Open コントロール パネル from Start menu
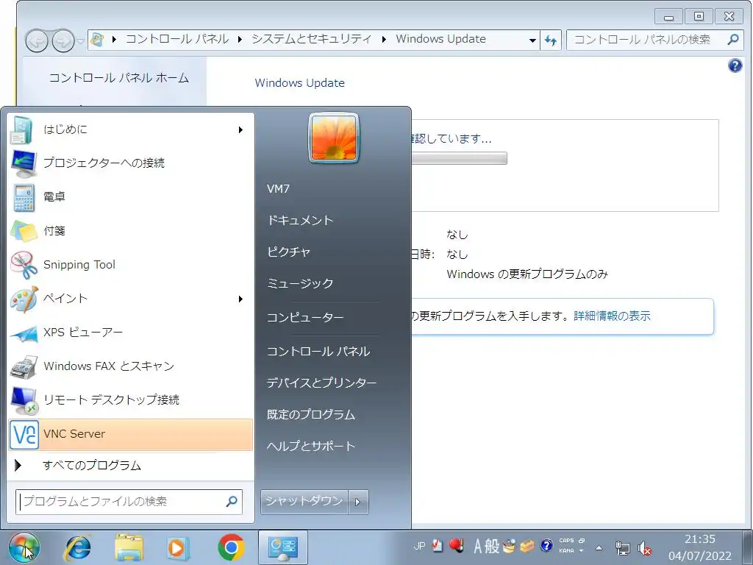Image resolution: width=753 pixels, height=565 pixels. (318, 352)
